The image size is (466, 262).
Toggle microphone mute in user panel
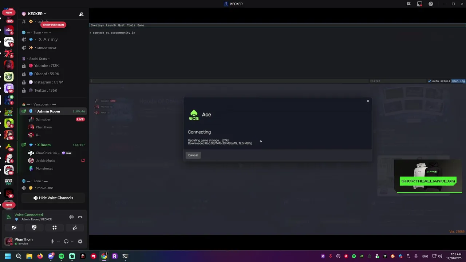coord(52,241)
